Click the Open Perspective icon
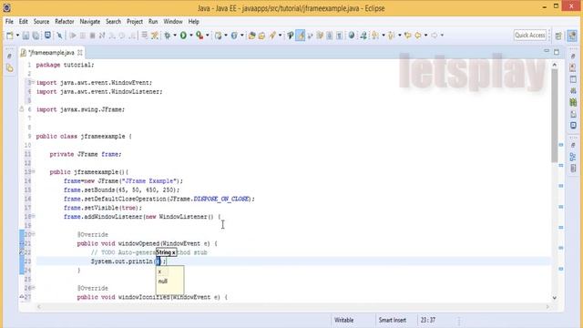583x328 pixels. [x=558, y=36]
